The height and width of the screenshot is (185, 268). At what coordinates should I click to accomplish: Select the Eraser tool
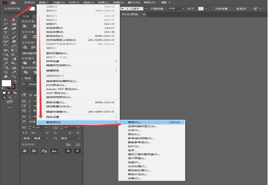click(x=14, y=42)
